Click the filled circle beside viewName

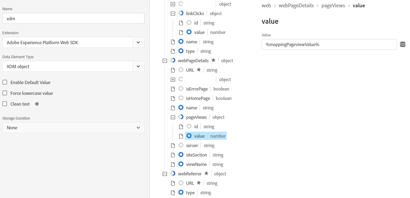181,164
